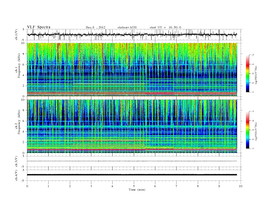Image resolution: width=271 pixels, height=209 pixels.
Task: Click the "6" kHz tick of ch.2 spectrogram
Action: pyautogui.click(x=24, y=121)
